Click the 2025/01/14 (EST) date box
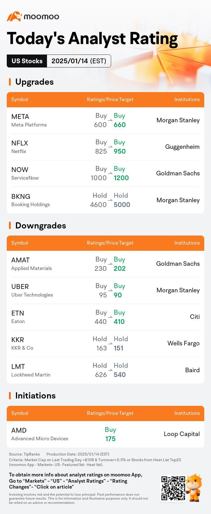 [79, 61]
